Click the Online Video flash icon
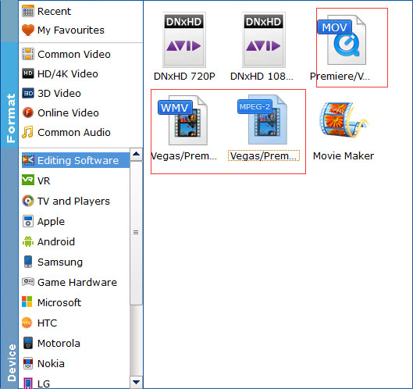The width and height of the screenshot is (413, 389). [x=28, y=112]
